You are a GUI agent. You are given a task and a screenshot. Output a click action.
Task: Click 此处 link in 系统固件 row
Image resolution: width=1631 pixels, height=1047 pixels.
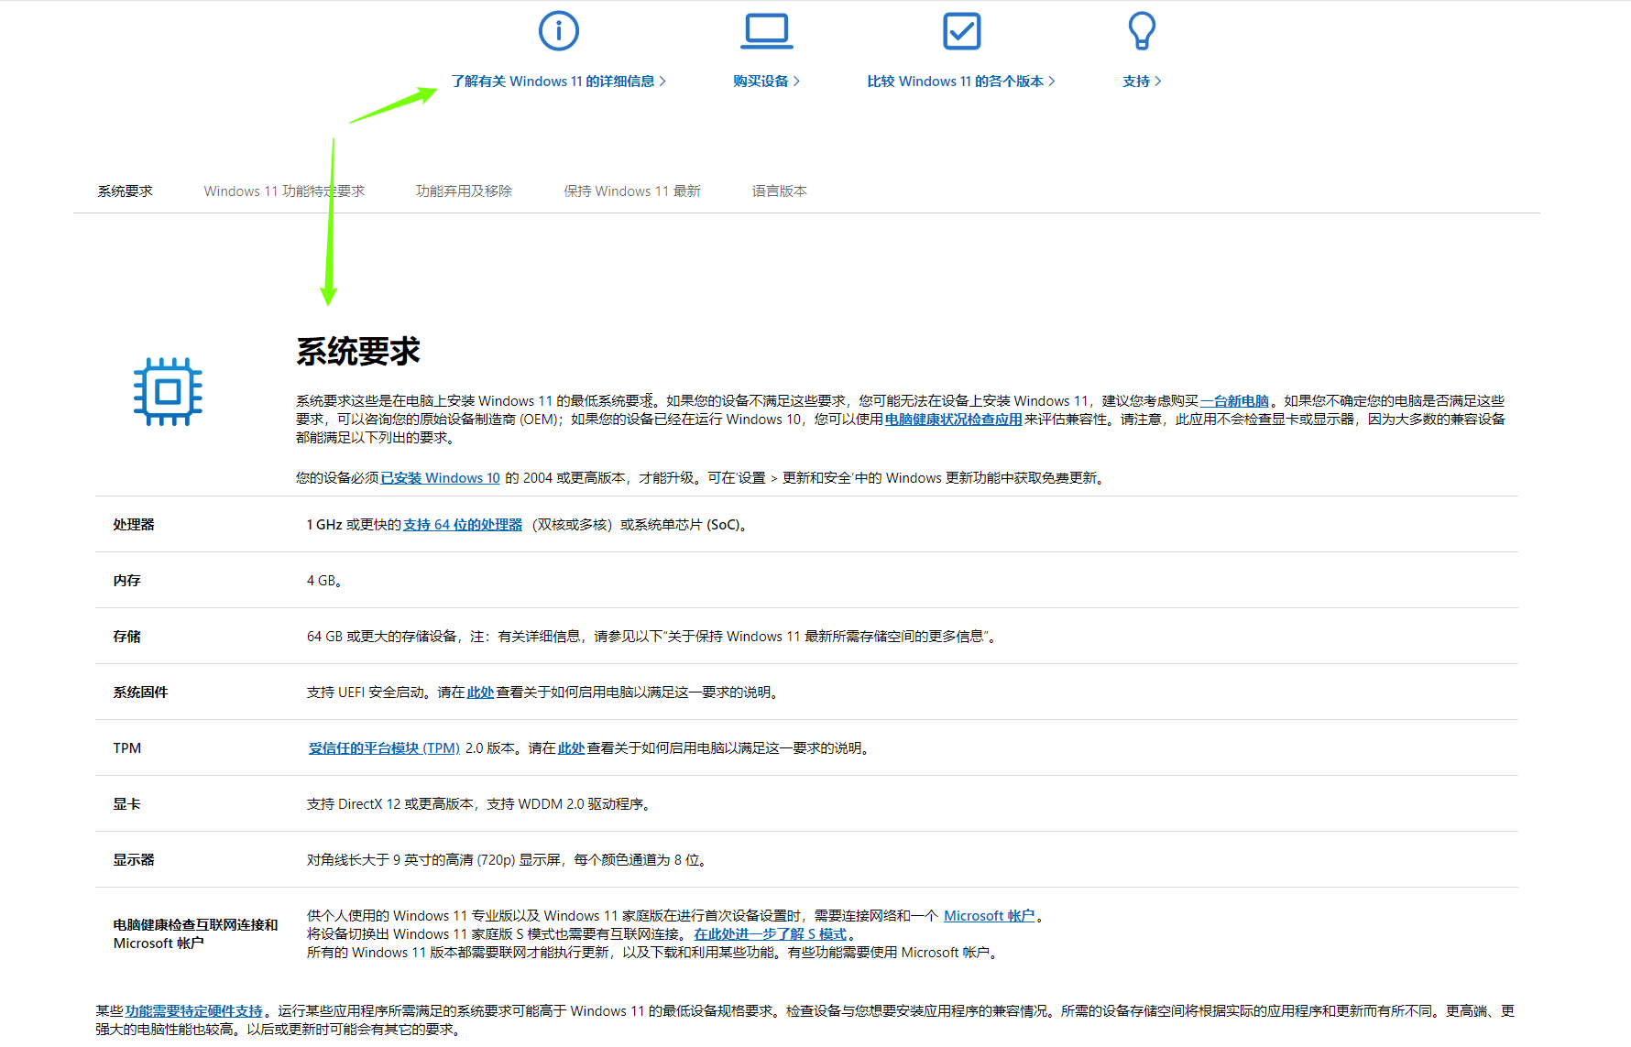coord(480,693)
